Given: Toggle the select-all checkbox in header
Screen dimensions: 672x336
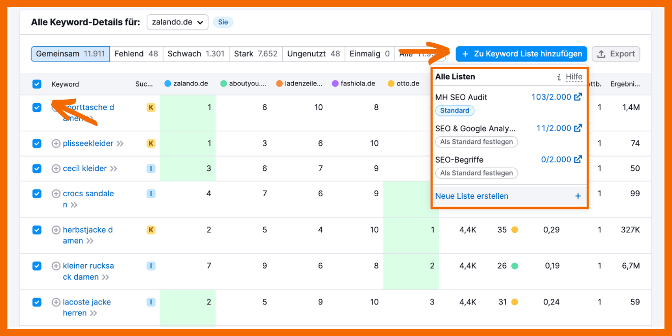Looking at the screenshot, I should click(x=37, y=84).
